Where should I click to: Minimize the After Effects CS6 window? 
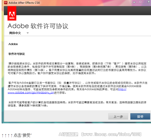[134, 2]
